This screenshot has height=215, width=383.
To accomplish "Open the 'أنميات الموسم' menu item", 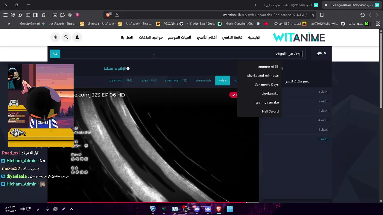I will pyautogui.click(x=180, y=37).
